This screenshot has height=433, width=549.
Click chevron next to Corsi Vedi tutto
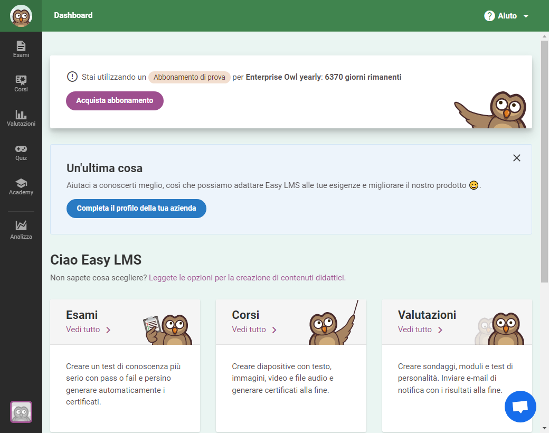pyautogui.click(x=274, y=330)
